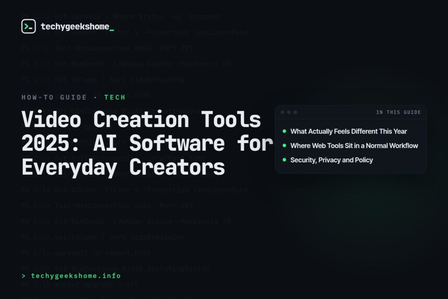Screen dimensions: 448x299
Task: Open Security, Privacy and Policy item
Action: [x=332, y=160]
